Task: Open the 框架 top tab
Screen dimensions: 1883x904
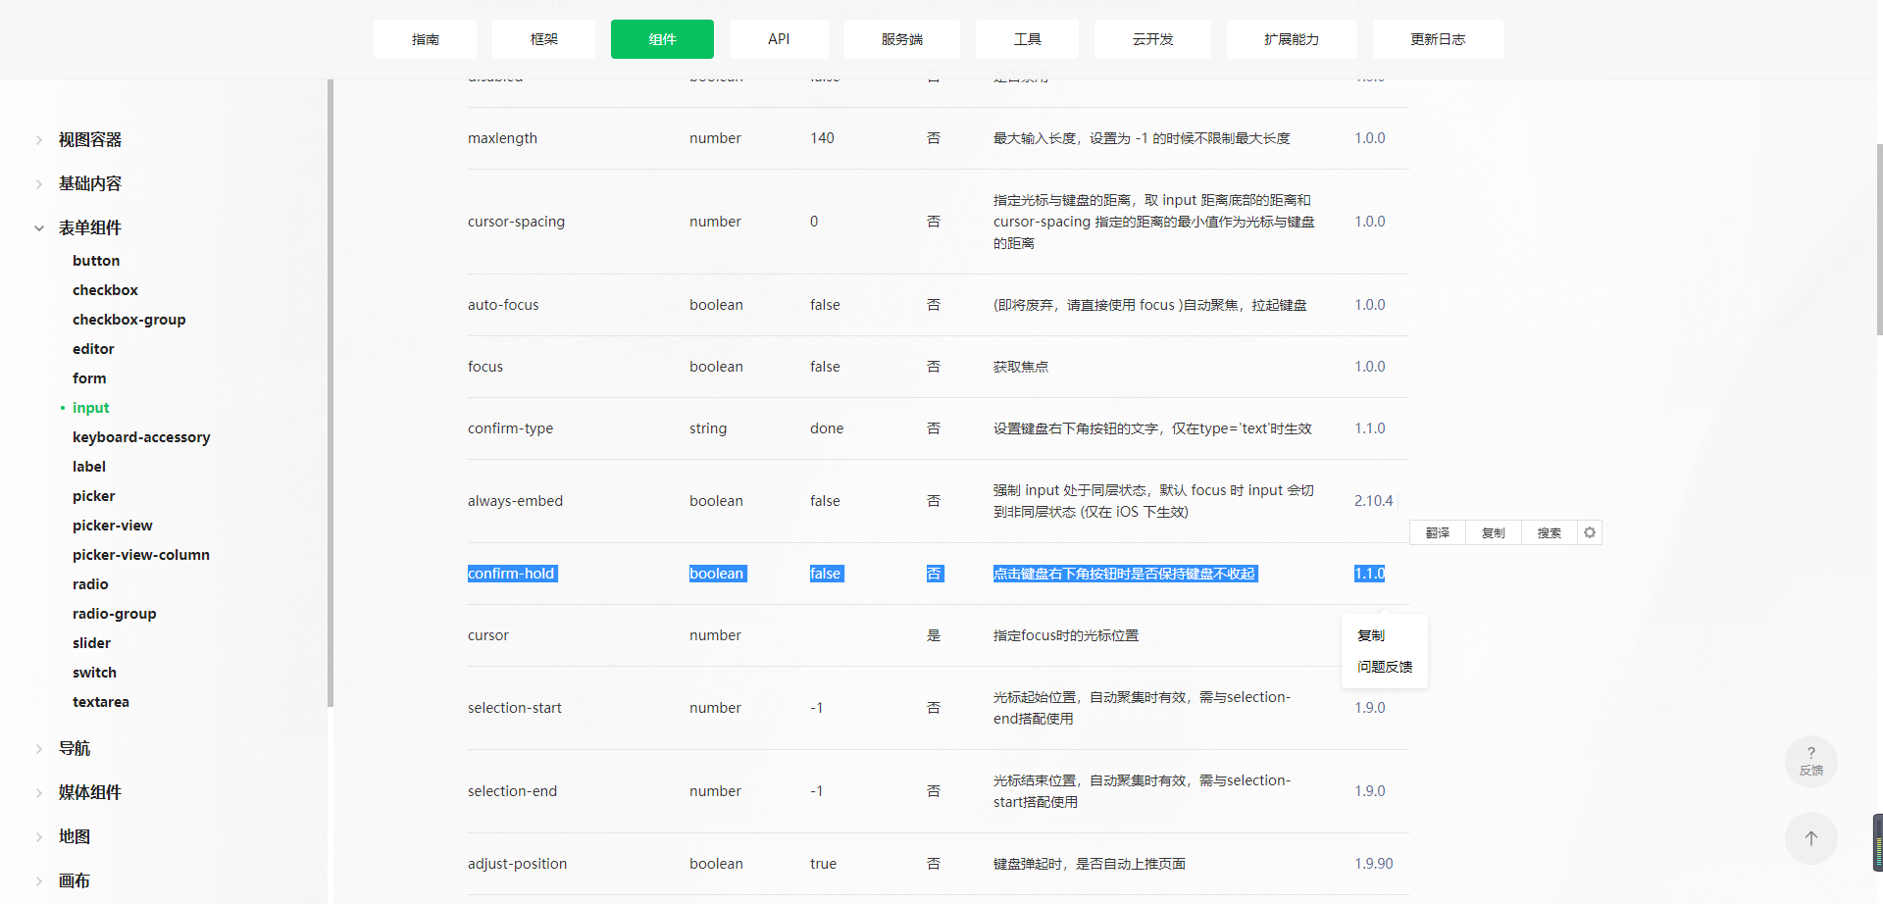Action: pos(543,39)
